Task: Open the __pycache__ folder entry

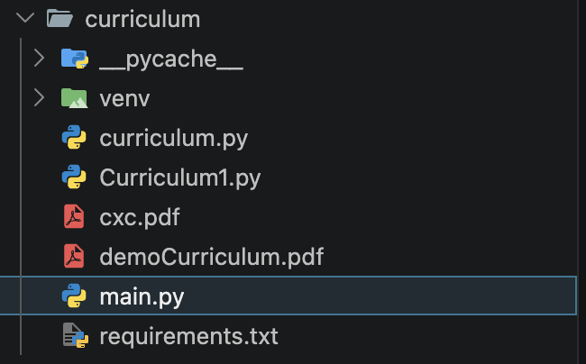Action: 171,59
